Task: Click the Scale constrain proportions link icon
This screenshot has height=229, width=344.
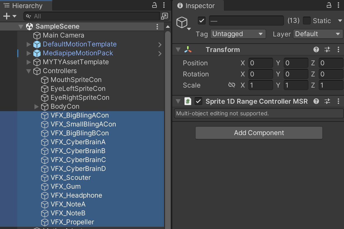Action: (231, 85)
